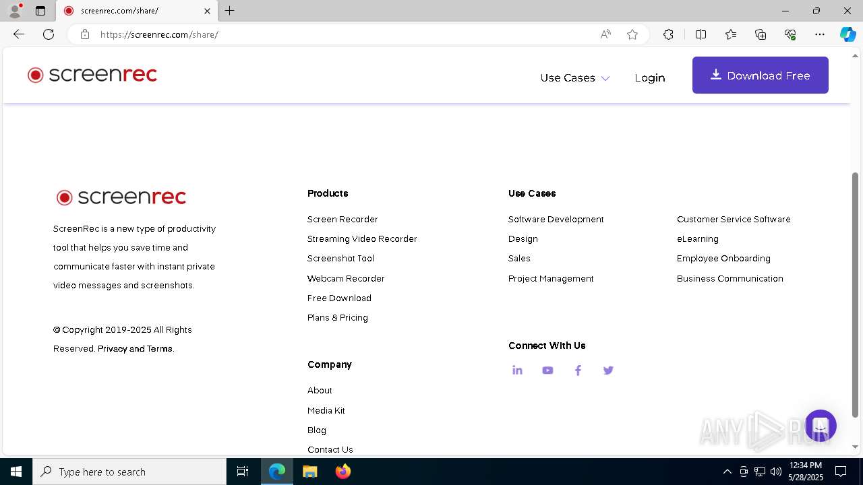Open Sales use case link
863x485 pixels.
pyautogui.click(x=519, y=259)
